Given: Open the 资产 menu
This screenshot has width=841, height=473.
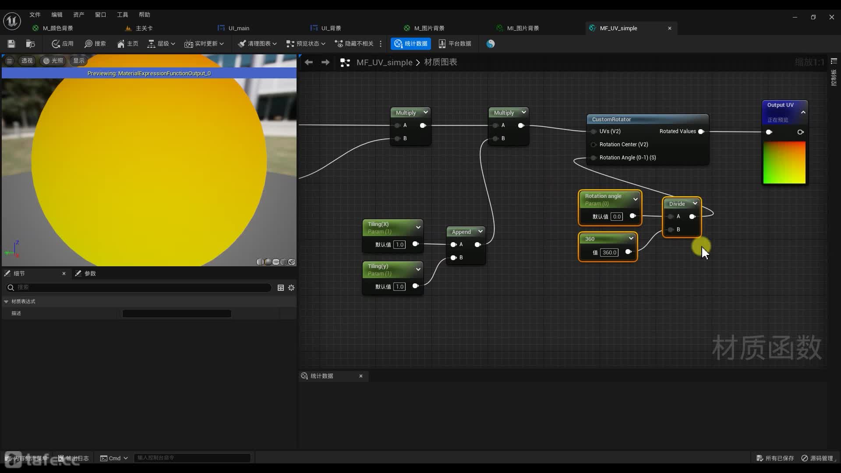Looking at the screenshot, I should click(x=79, y=15).
